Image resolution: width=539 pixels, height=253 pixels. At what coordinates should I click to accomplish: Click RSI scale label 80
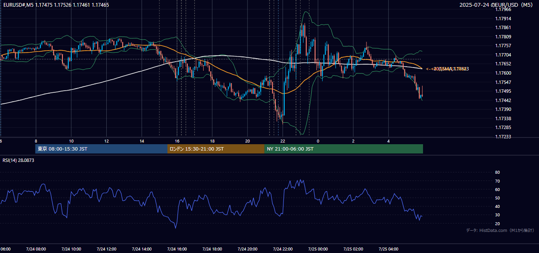point(497,172)
